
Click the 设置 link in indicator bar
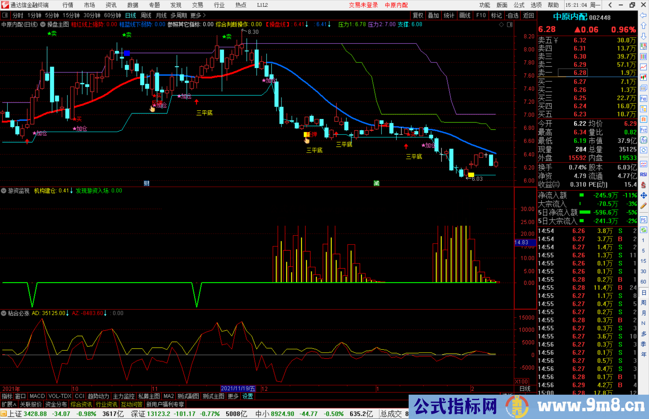pos(248,396)
